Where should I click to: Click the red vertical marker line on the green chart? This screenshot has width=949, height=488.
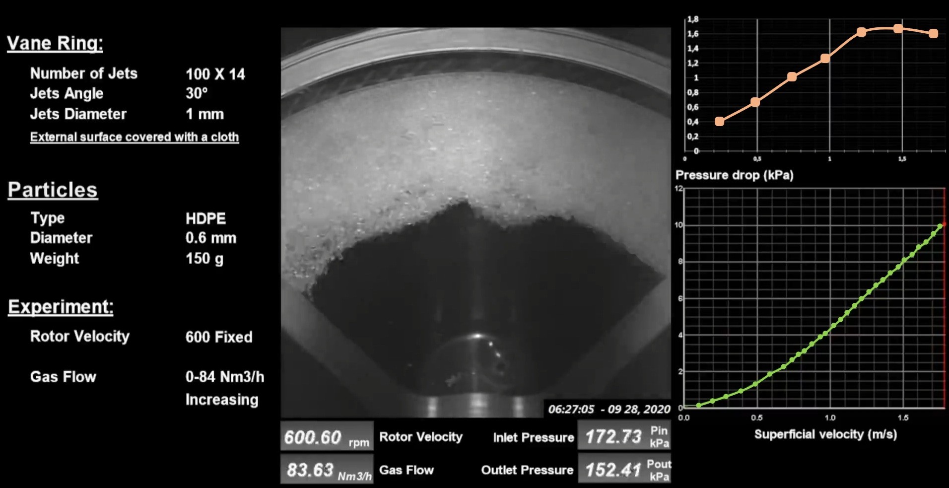(944, 298)
